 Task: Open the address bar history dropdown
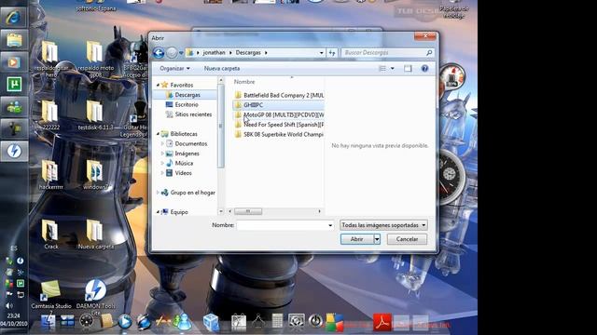[x=321, y=53]
